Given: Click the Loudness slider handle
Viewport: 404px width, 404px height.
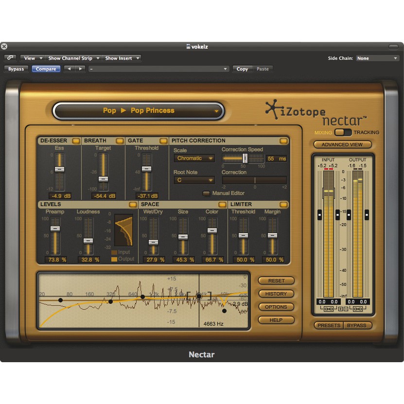Looking at the screenshot, I should [x=88, y=241].
